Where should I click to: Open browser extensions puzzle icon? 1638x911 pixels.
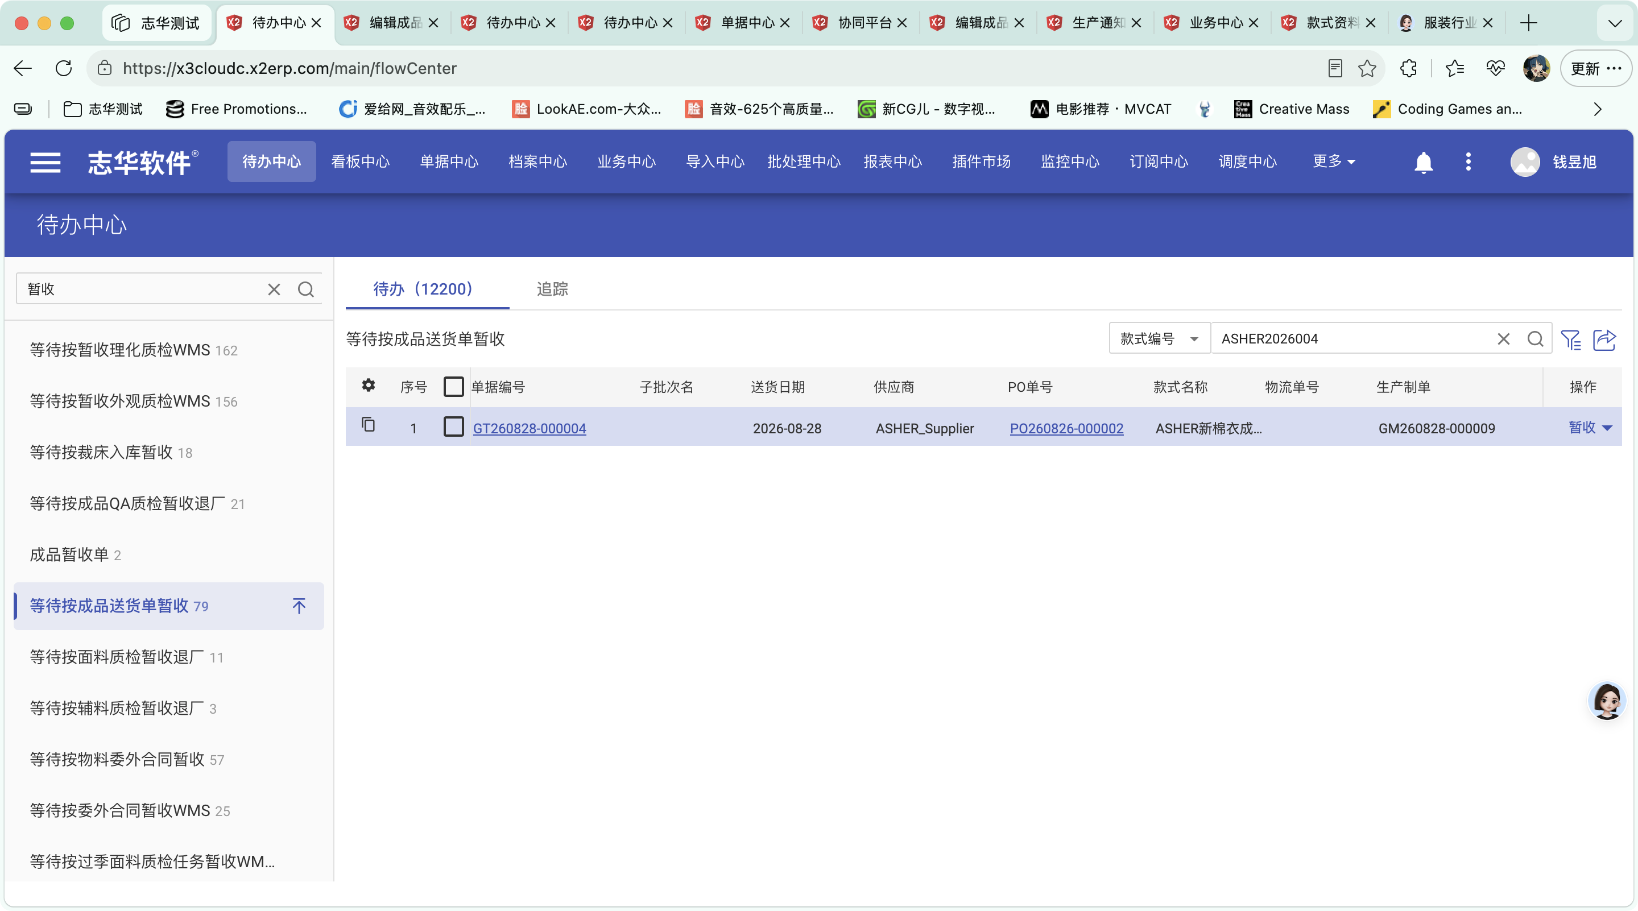1408,68
